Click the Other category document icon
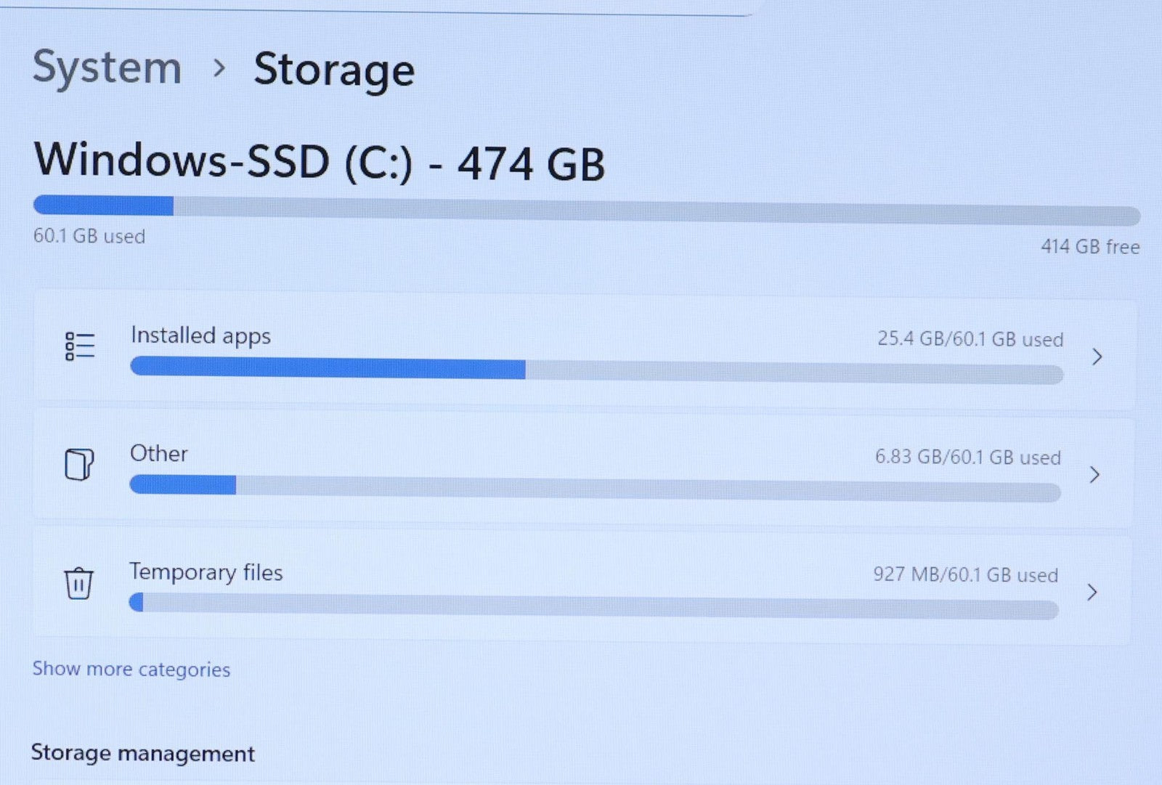 (79, 464)
